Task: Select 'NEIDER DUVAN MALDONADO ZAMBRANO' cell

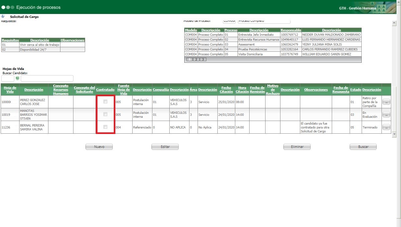Action: 331,34
